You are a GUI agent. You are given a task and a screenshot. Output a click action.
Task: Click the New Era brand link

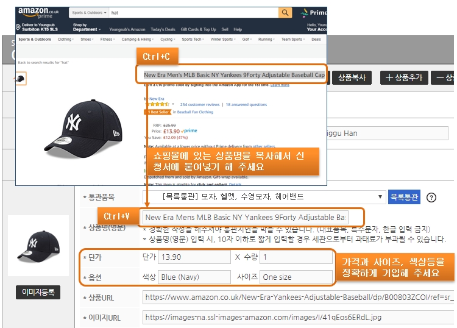(x=157, y=99)
